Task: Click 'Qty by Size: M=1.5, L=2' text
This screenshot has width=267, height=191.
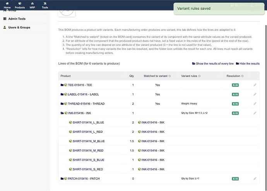Action: coord(194,113)
